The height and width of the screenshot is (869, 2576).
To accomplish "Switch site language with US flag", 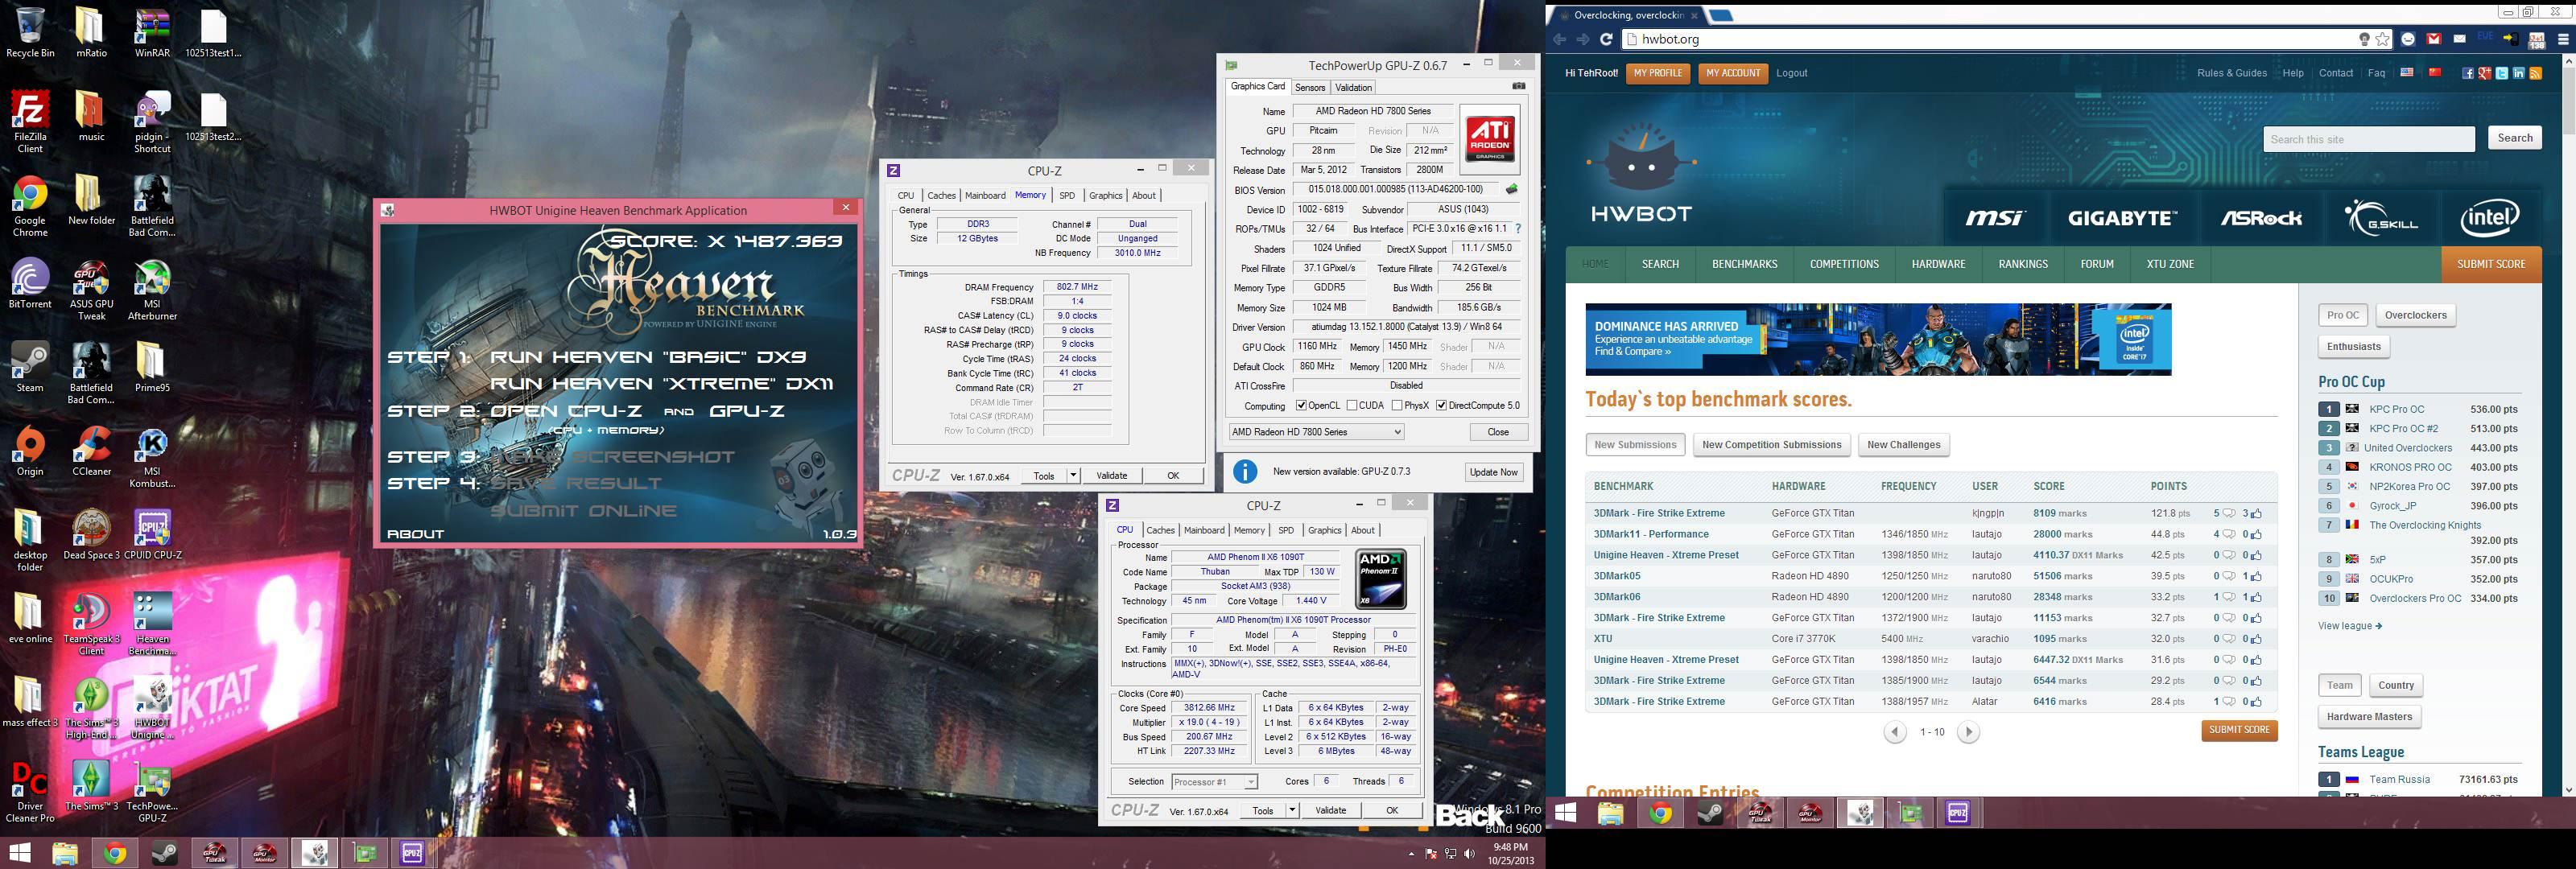I will tap(2407, 72).
